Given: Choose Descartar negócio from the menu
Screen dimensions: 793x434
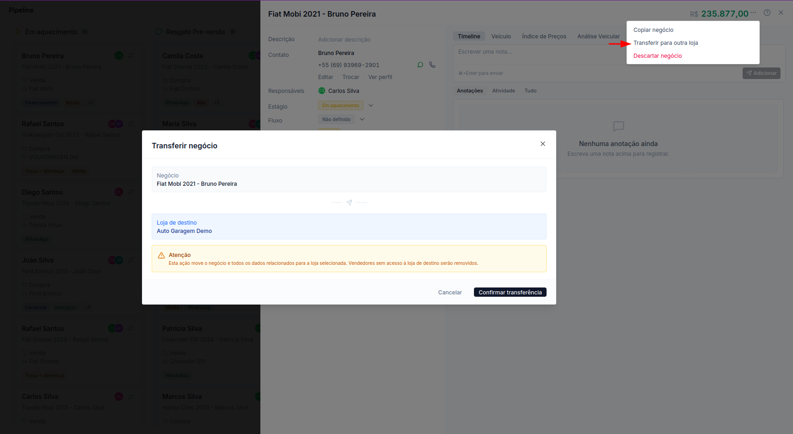Looking at the screenshot, I should (658, 56).
